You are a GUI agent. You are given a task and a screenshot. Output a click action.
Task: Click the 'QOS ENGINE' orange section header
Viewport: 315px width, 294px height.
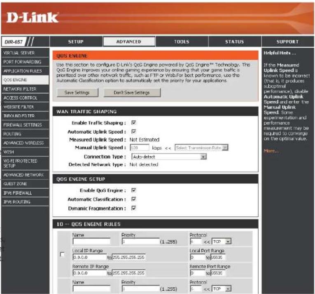155,56
